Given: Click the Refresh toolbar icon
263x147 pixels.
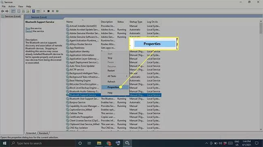Looking at the screenshot, I should pos(23,11).
